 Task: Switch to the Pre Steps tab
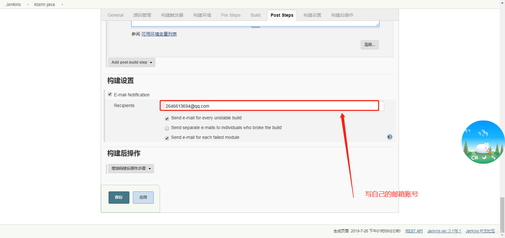tap(231, 15)
